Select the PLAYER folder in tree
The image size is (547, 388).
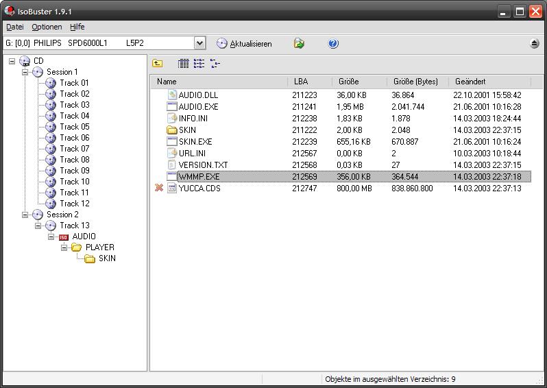(x=100, y=247)
